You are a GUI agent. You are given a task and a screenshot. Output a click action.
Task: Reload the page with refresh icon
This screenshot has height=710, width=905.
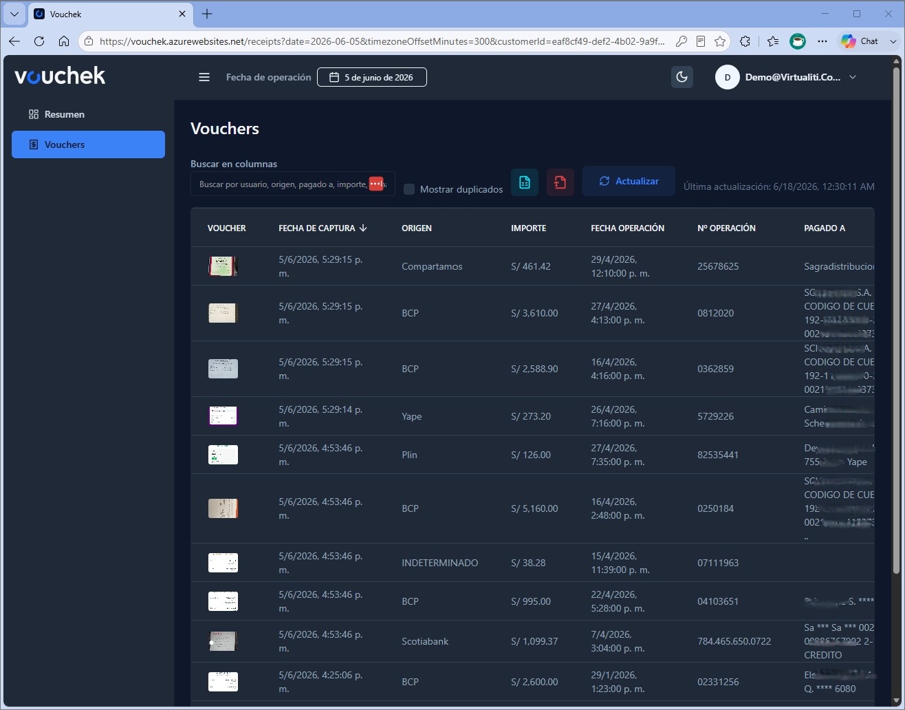coord(39,41)
